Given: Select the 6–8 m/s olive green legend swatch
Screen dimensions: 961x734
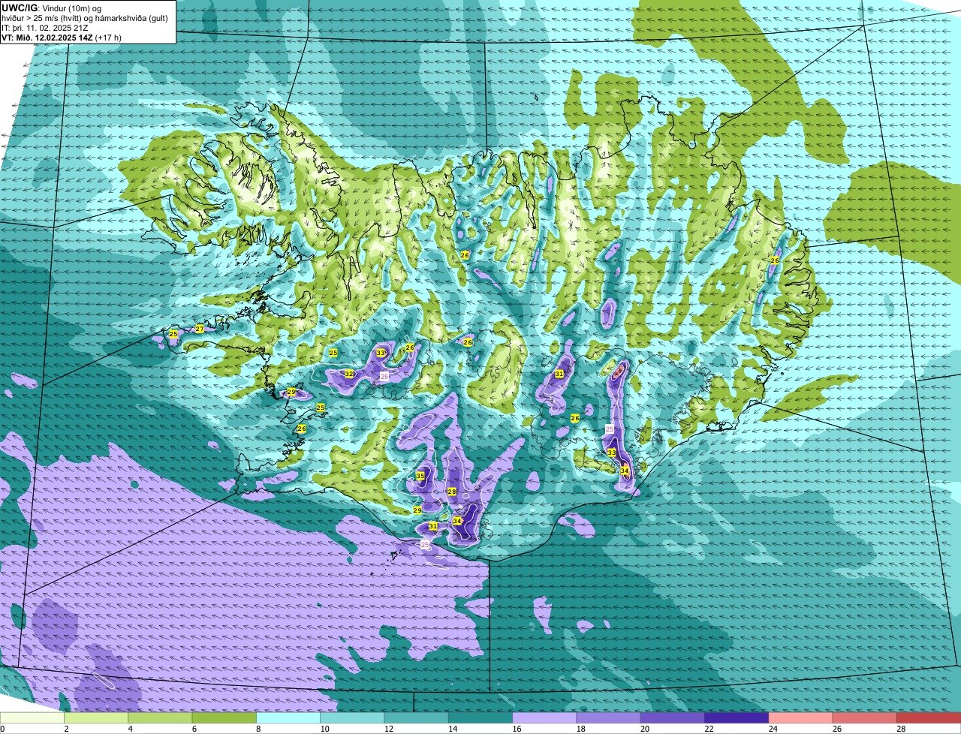Looking at the screenshot, I should click(x=224, y=718).
